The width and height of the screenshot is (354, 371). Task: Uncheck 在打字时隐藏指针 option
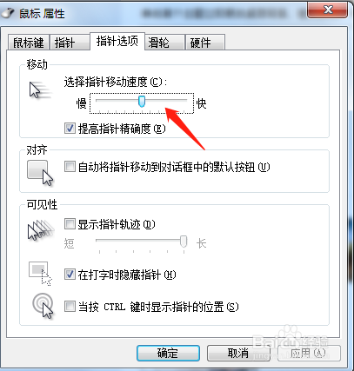(70, 274)
